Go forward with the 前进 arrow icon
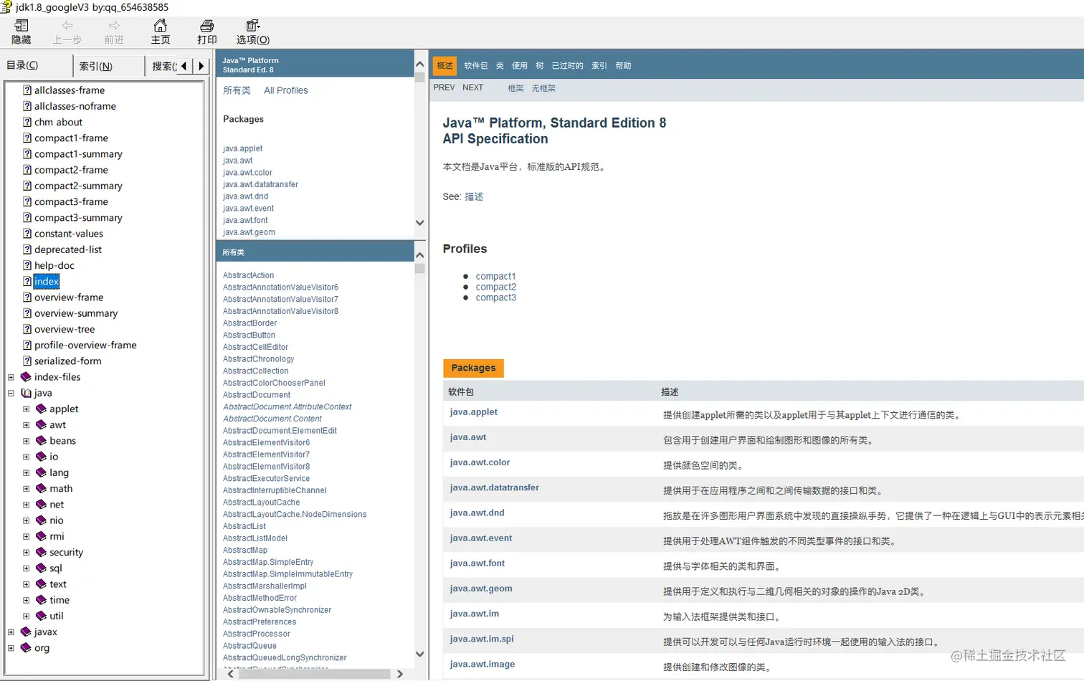Screen dimensions: 1084x681 click(x=114, y=26)
